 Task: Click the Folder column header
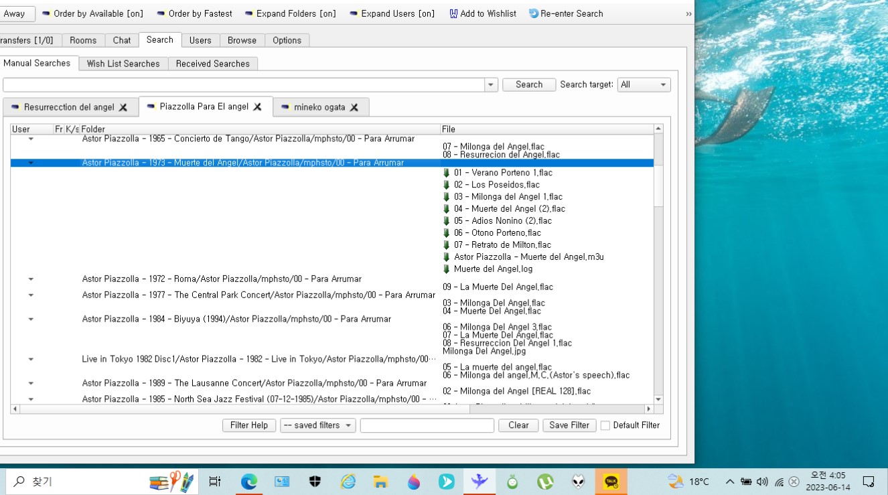click(x=260, y=129)
